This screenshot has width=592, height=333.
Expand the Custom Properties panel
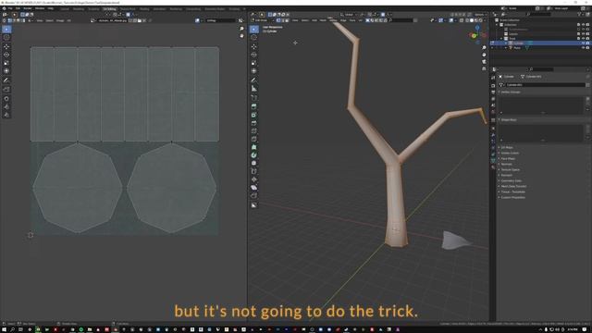click(512, 197)
